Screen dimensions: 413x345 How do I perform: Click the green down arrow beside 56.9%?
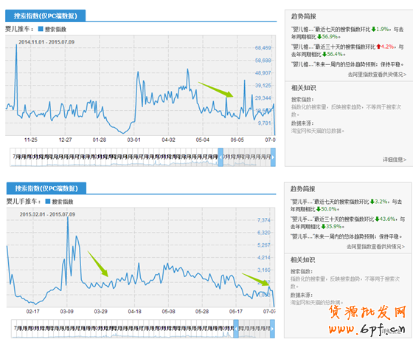point(319,37)
